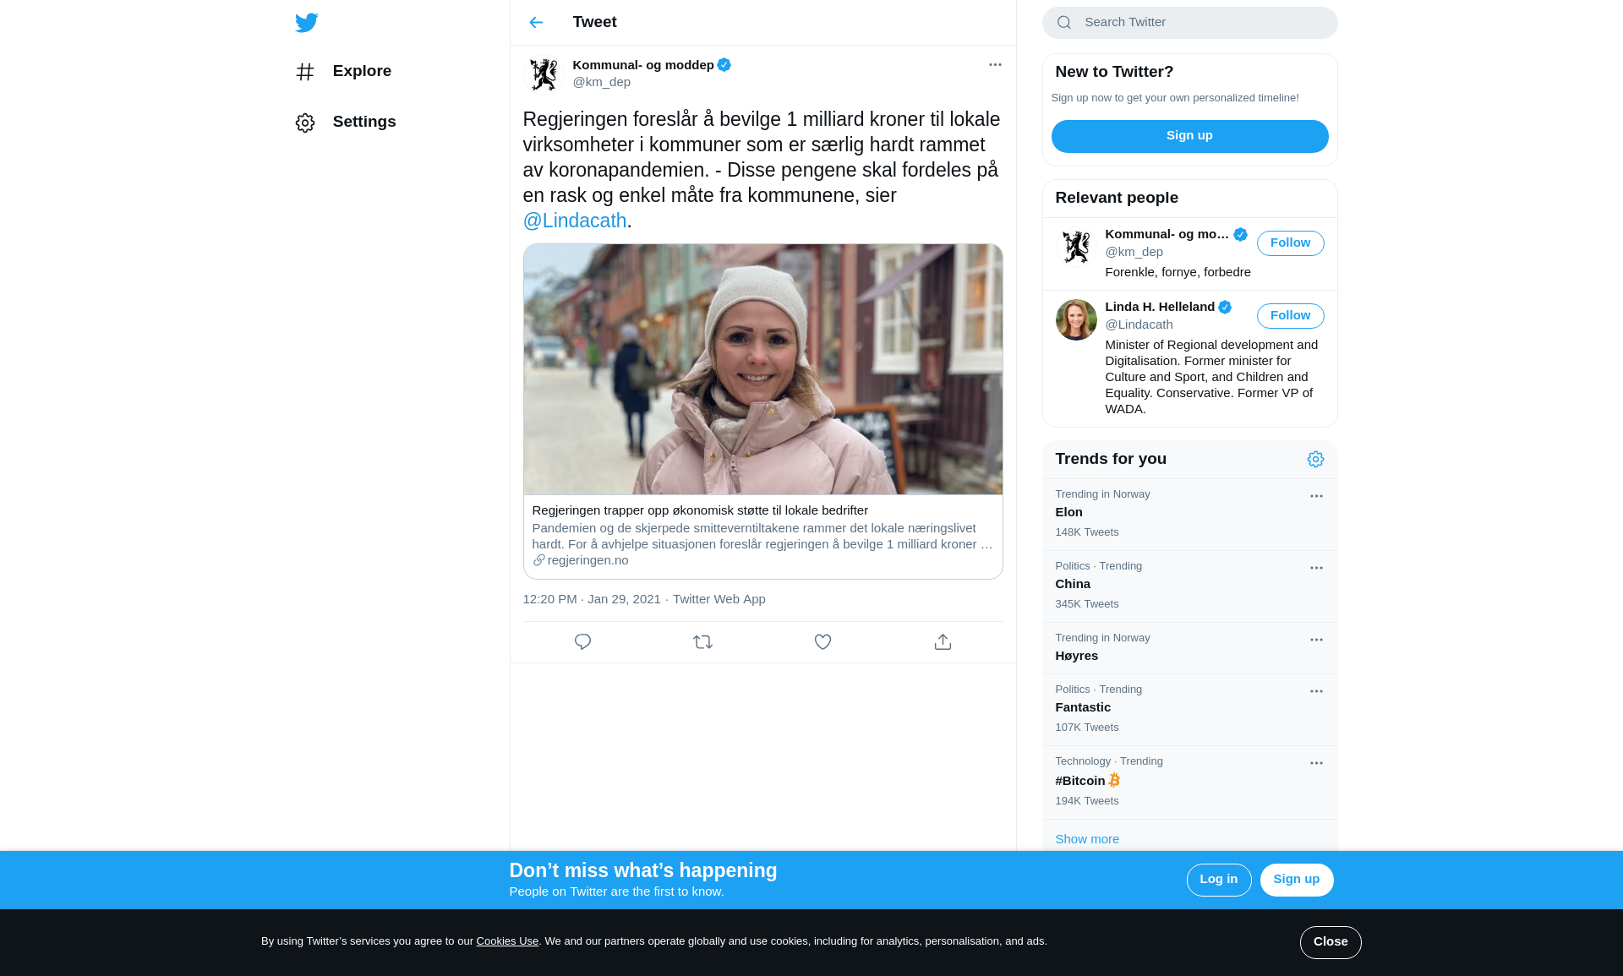Click Log in on the bottom banner
Viewport: 1623px width, 976px height.
1218,880
